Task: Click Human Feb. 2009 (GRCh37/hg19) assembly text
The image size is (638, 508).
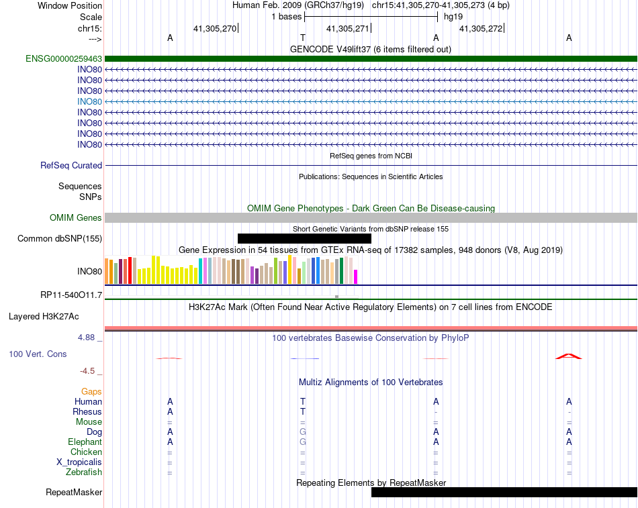Action: click(299, 5)
